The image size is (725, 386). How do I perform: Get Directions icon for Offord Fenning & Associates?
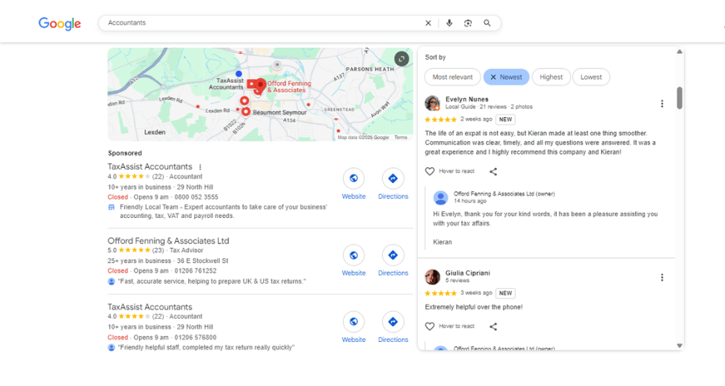pyautogui.click(x=393, y=255)
